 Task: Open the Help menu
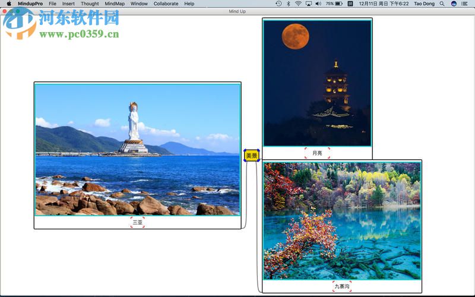click(189, 4)
